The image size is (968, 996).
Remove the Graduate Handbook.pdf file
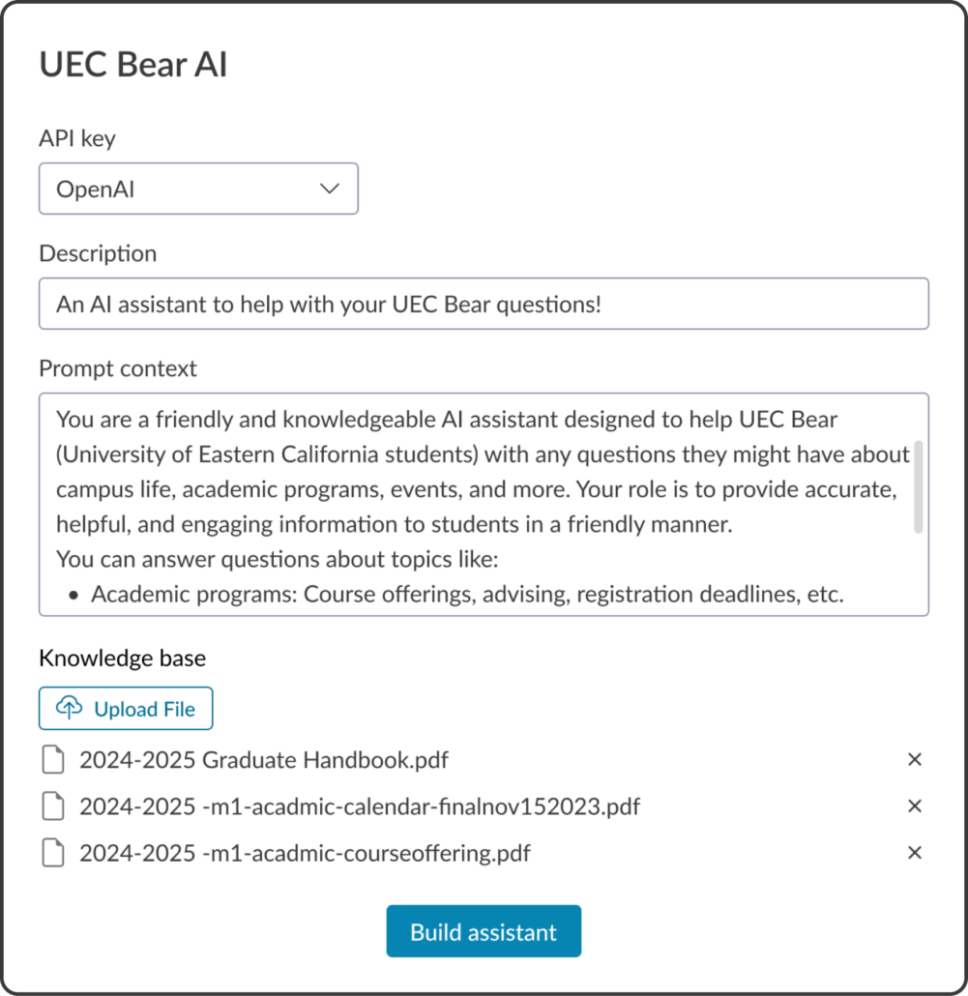point(915,760)
